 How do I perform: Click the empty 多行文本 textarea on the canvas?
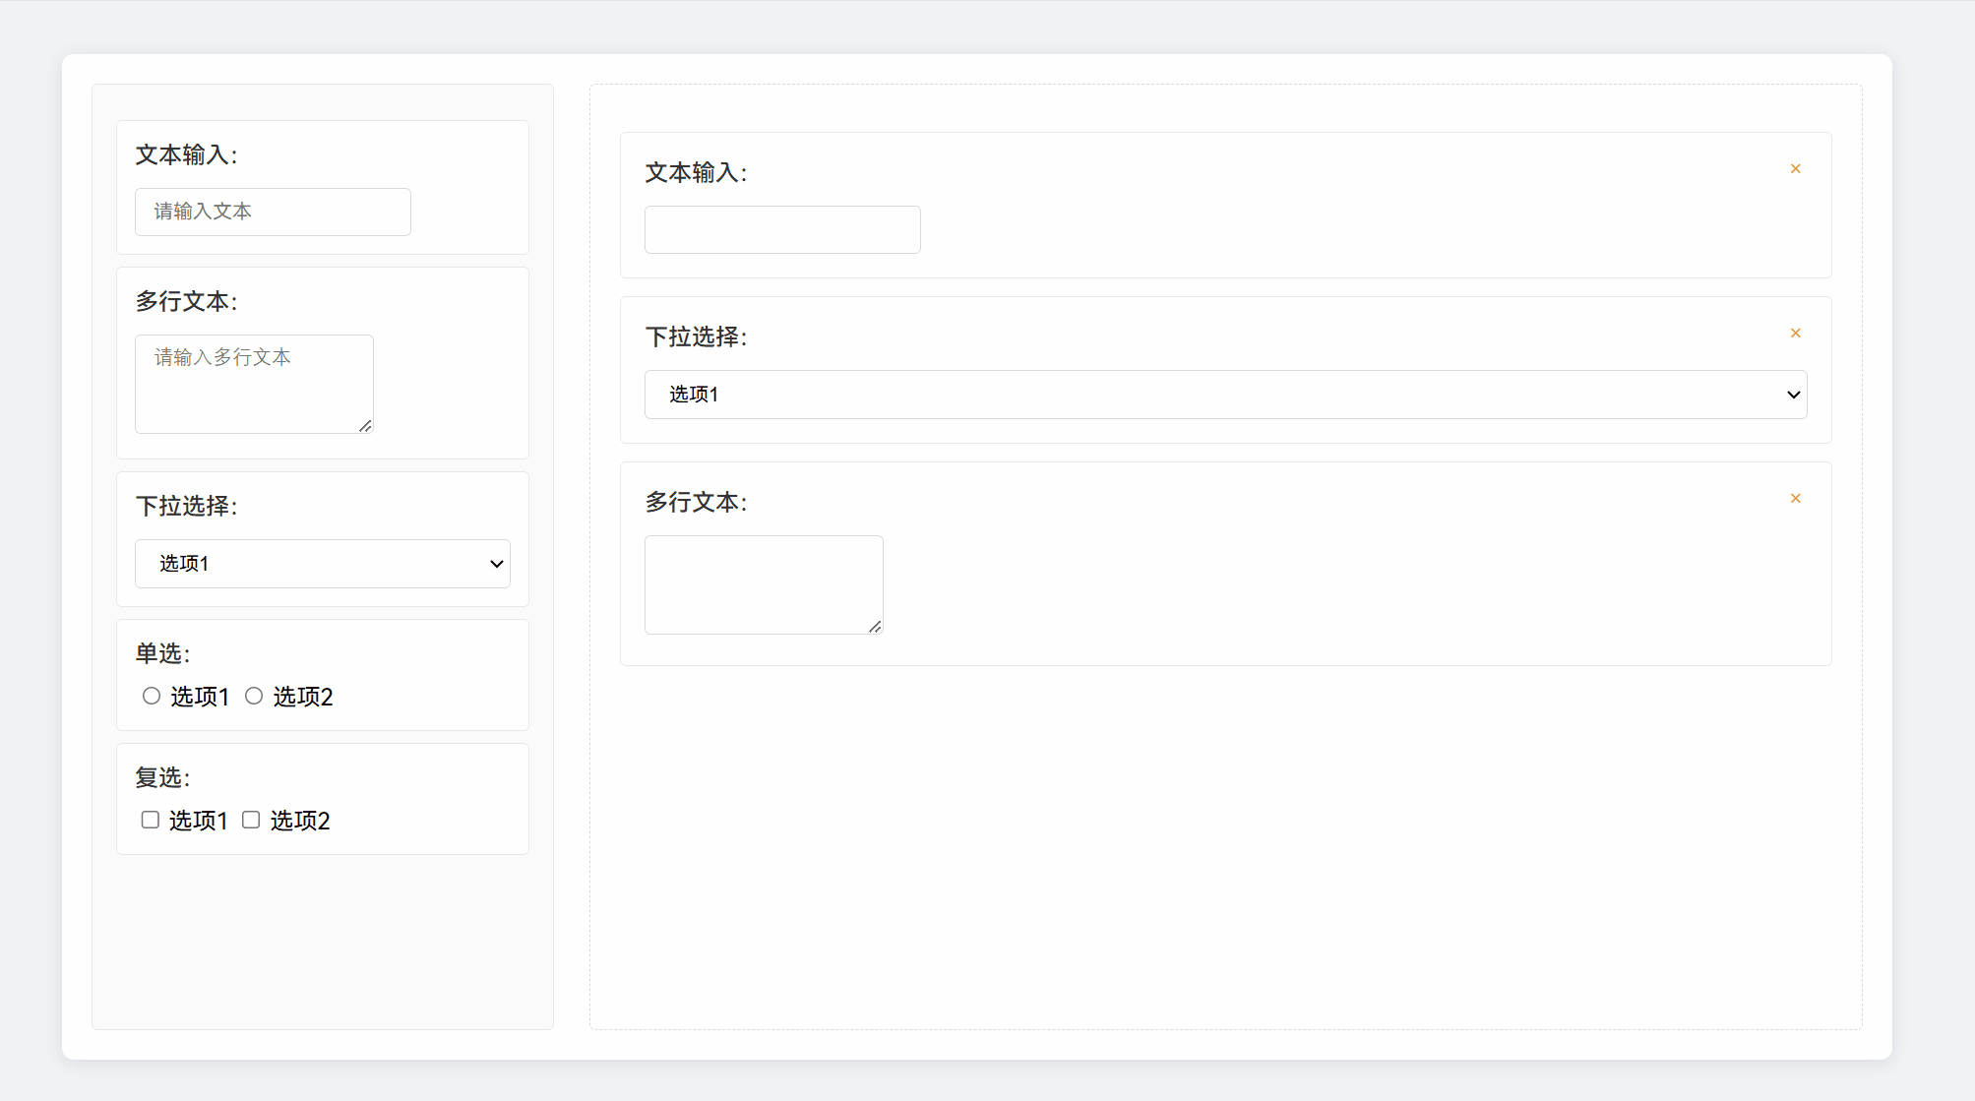click(x=763, y=584)
